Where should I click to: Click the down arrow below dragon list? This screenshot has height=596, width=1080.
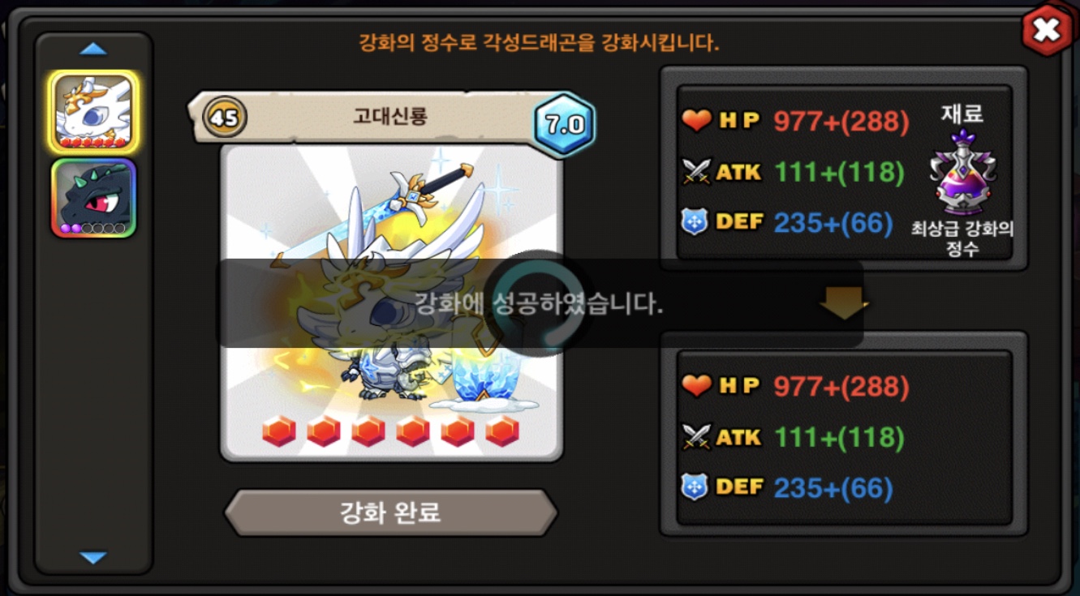click(93, 558)
